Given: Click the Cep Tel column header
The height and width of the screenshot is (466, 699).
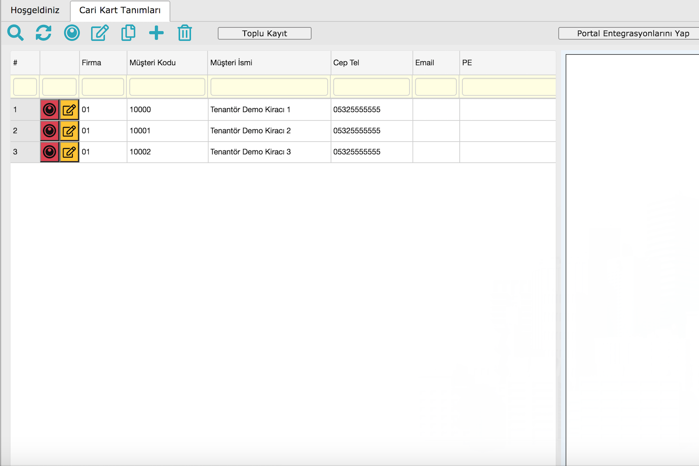Looking at the screenshot, I should tap(346, 63).
